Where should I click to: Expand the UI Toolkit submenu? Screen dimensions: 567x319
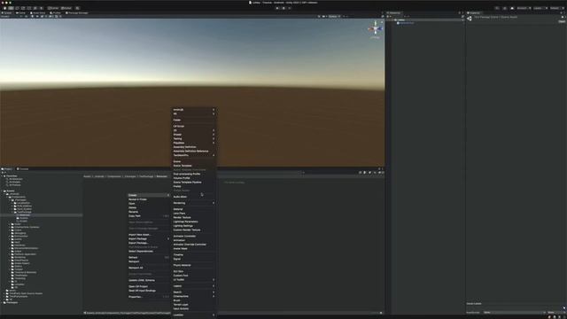(x=194, y=280)
